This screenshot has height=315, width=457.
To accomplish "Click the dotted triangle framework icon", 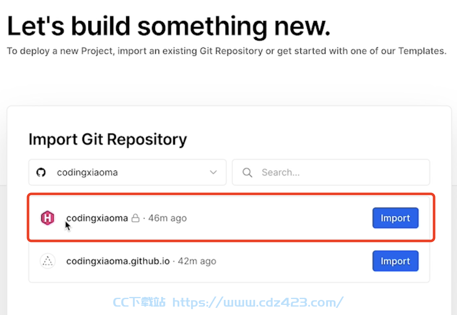I will point(48,261).
